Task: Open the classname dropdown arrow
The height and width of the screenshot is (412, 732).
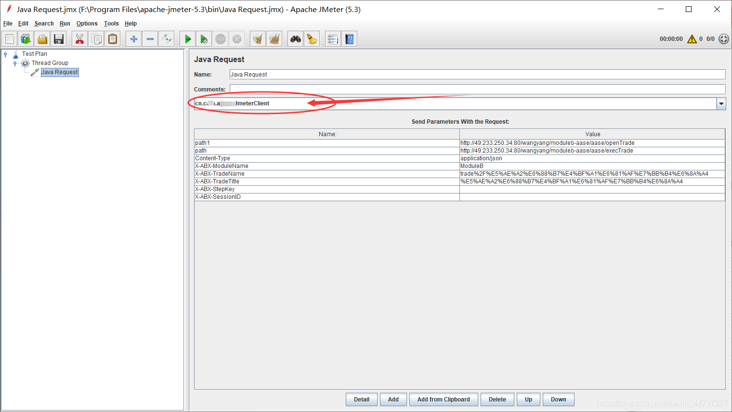Action: coord(721,103)
